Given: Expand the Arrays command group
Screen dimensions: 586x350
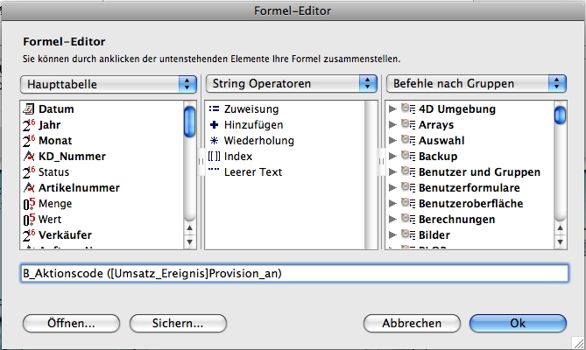Looking at the screenshot, I should (x=392, y=125).
